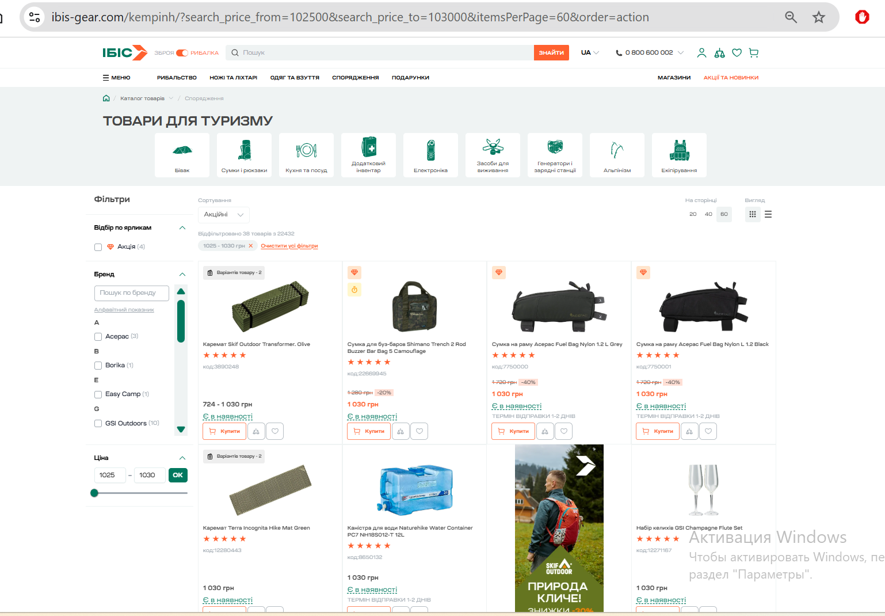Add Acepac Fuel Bag Black to wishlist
885x616 pixels.
(x=708, y=431)
